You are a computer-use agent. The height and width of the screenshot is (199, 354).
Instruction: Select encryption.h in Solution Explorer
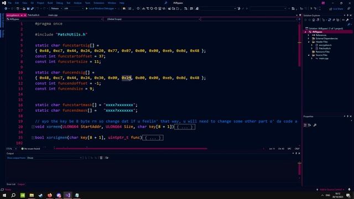[x=325, y=45]
